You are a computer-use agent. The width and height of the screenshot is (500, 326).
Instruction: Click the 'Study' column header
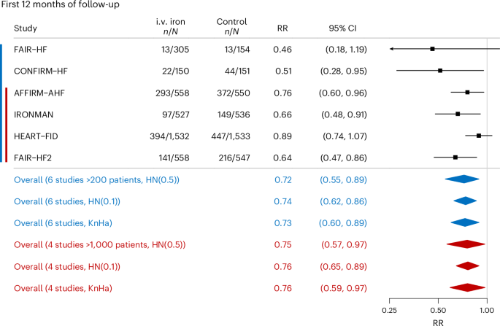coord(25,29)
